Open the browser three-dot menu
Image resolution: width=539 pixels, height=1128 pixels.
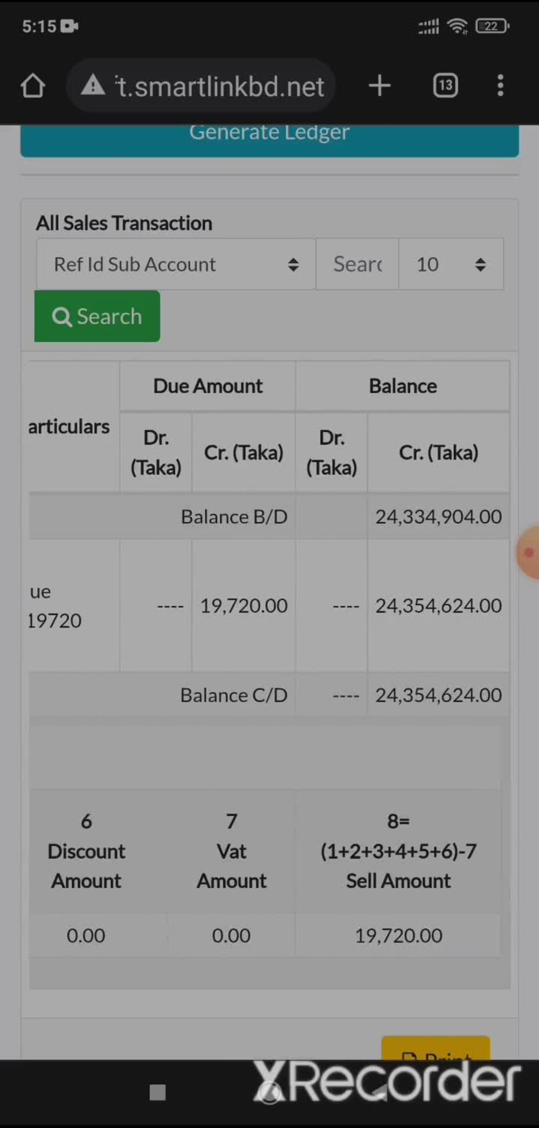pyautogui.click(x=500, y=85)
